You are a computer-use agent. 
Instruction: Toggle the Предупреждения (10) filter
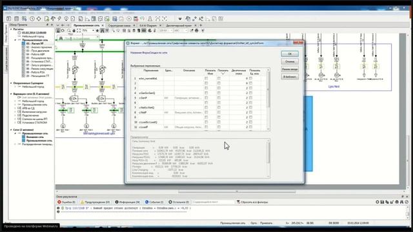click(x=95, y=202)
